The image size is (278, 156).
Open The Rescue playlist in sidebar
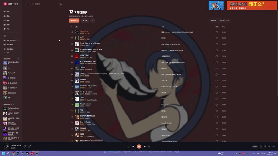point(11,109)
